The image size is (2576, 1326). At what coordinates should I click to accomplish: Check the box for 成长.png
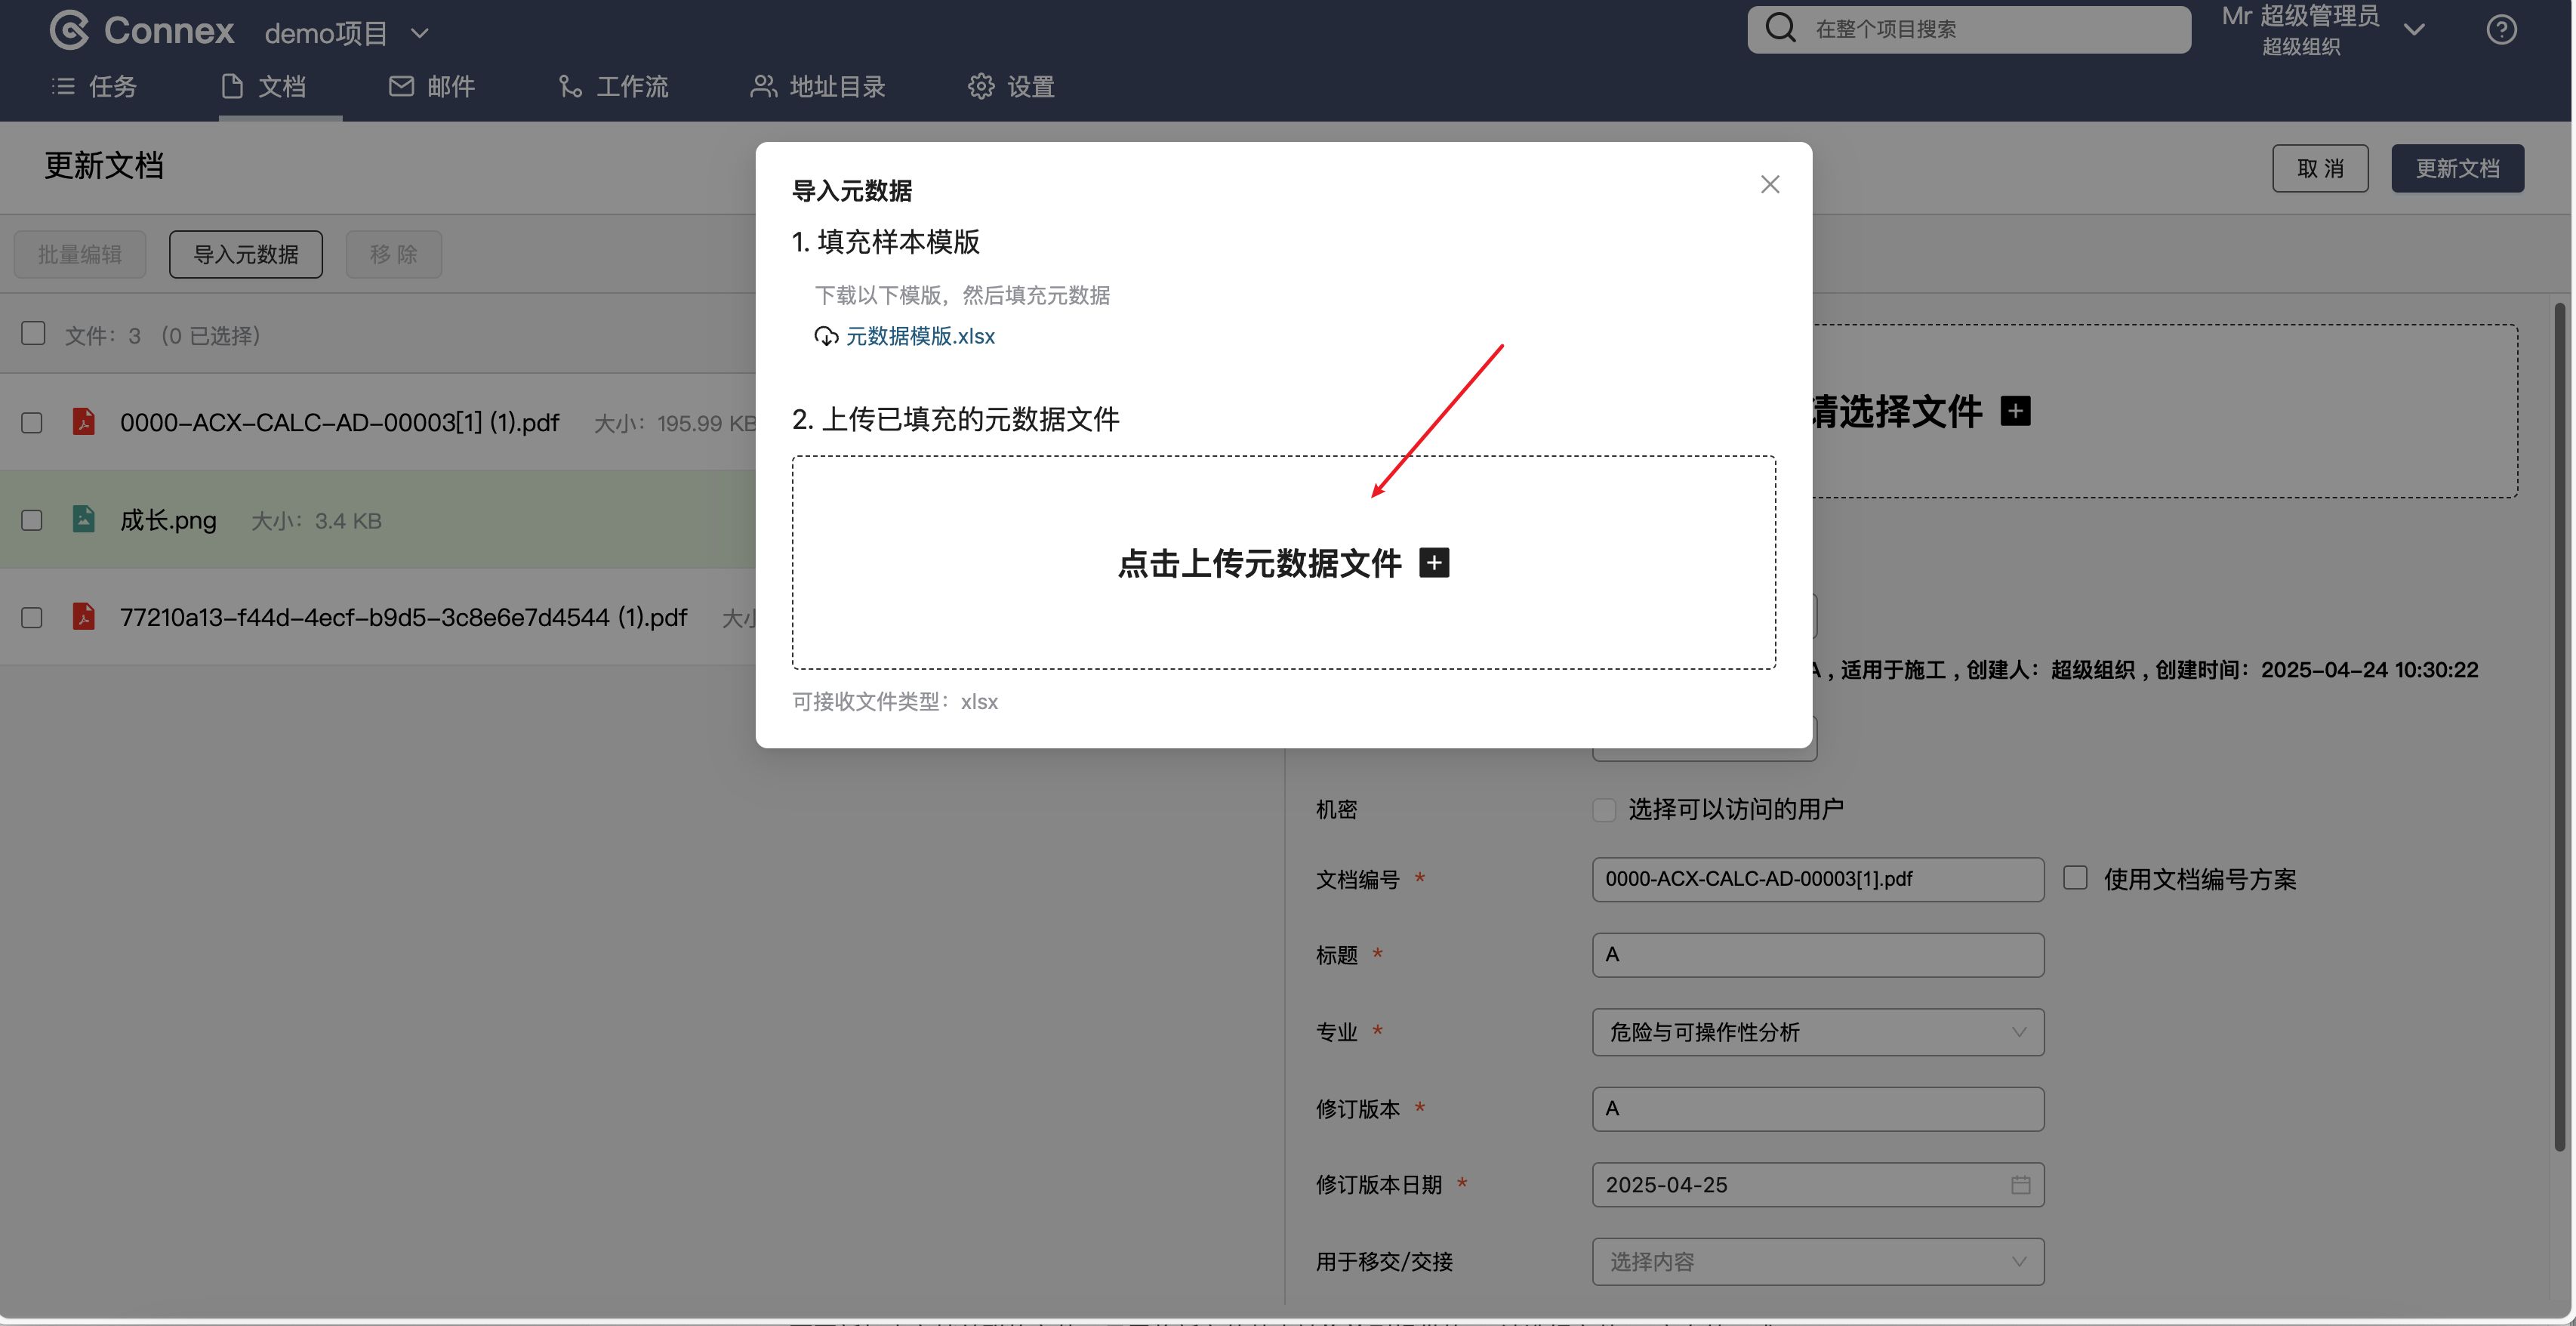tap(32, 521)
